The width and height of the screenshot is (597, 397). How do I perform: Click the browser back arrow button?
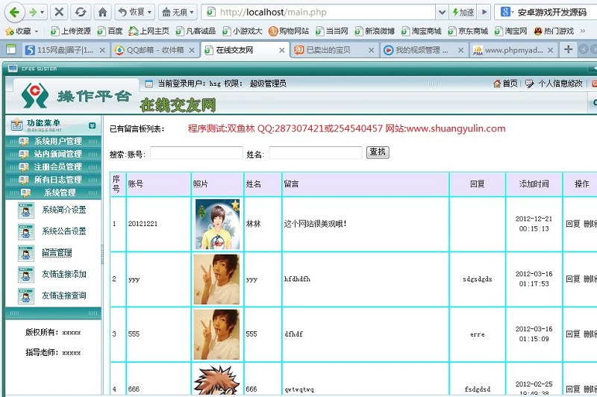coord(14,12)
